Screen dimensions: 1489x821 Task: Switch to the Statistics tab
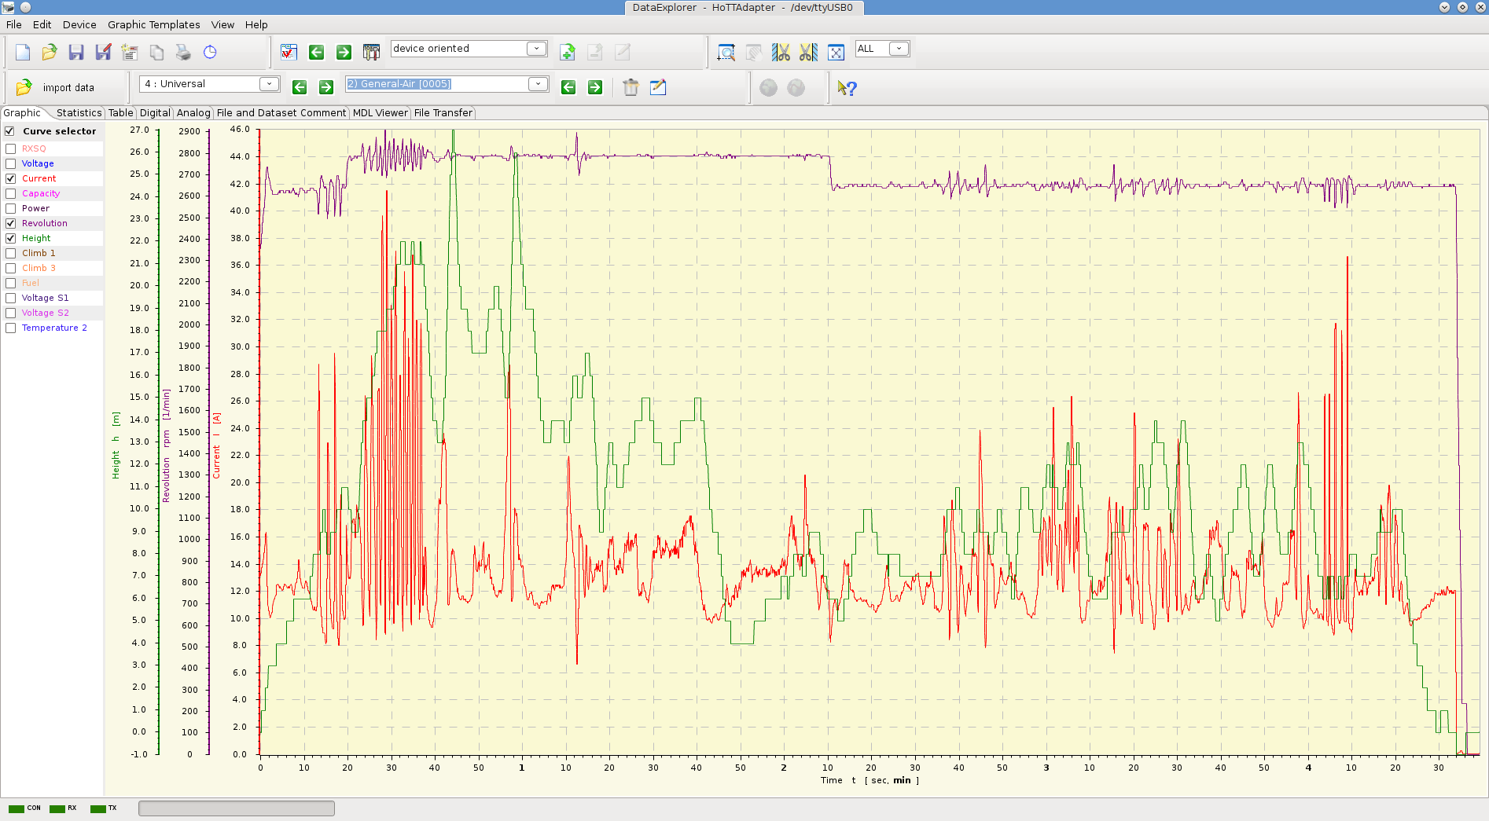(79, 113)
